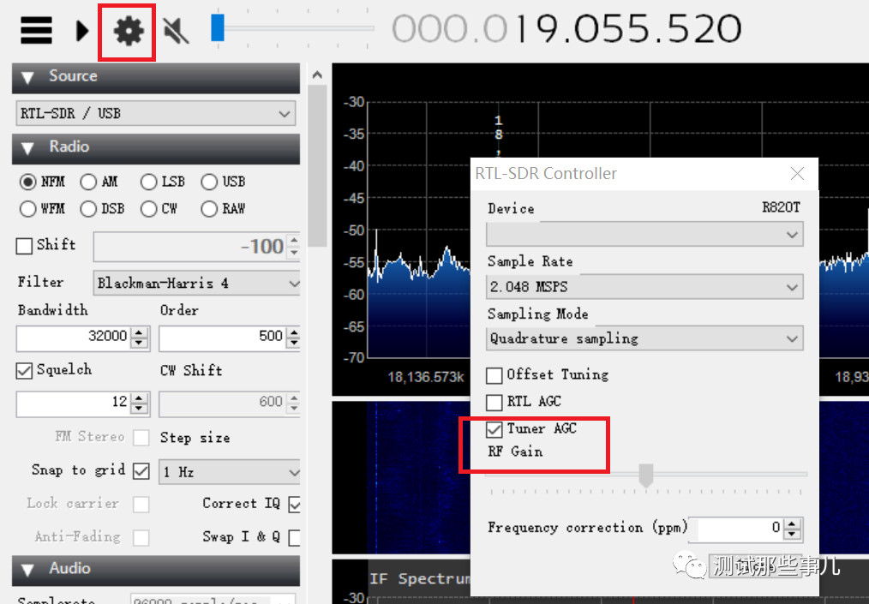This screenshot has height=604, width=869.
Task: Click the Squelch threshold value field
Action: [75, 403]
